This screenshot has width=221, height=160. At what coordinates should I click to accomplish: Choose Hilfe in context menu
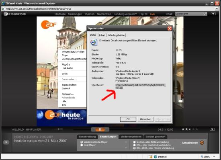64,101
